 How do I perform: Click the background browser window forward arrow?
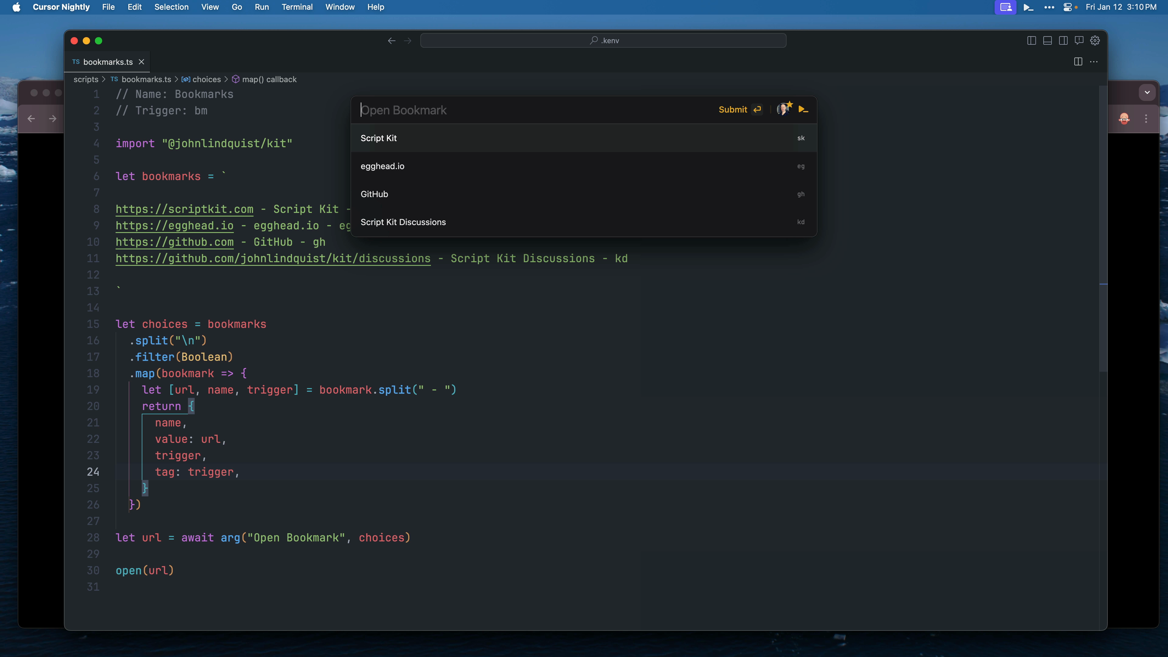coord(53,119)
